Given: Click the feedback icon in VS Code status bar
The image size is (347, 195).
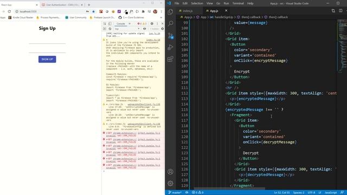Looking at the screenshot, I should pyautogui.click(x=342, y=193).
